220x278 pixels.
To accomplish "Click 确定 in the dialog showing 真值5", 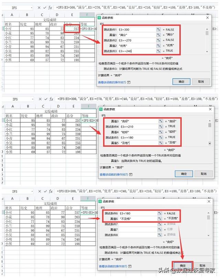I will (184, 174).
